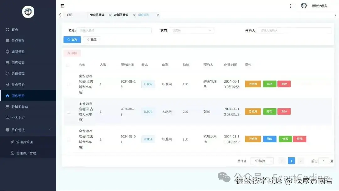This screenshot has height=191, width=339.
Task: Open 酒店管理 in the sidebar
Action: point(19,62)
